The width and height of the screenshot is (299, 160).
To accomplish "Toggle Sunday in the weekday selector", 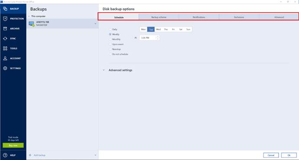I will (x=188, y=29).
